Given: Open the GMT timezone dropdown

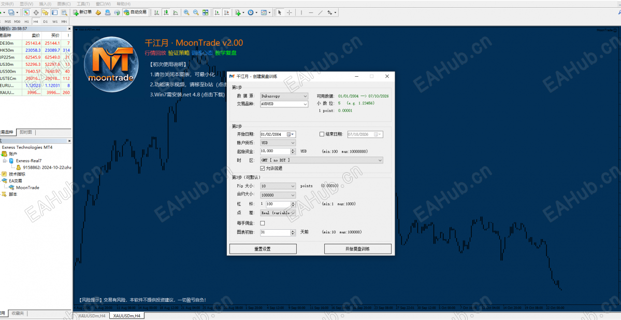Looking at the screenshot, I should tap(322, 160).
